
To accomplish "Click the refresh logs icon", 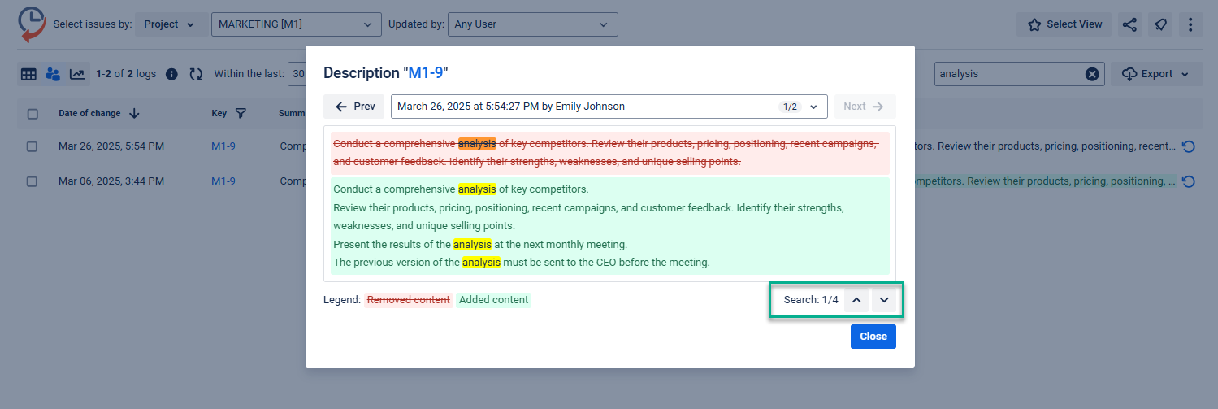I will (196, 74).
